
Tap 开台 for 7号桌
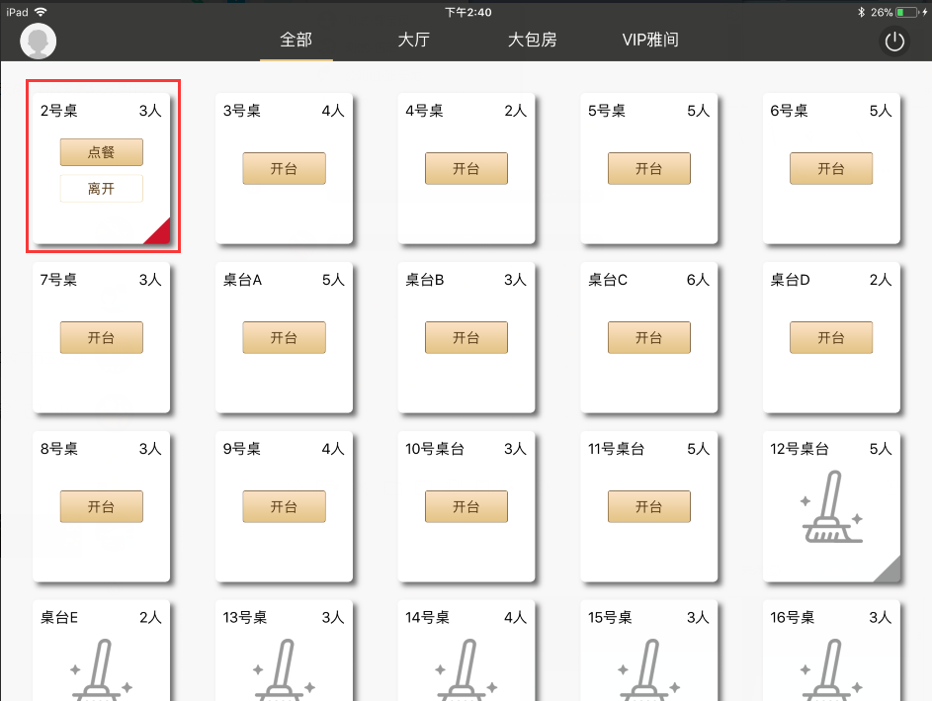coord(102,338)
